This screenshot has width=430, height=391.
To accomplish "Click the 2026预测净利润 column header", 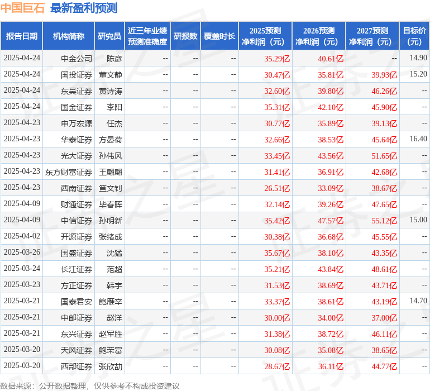I will point(319,36).
